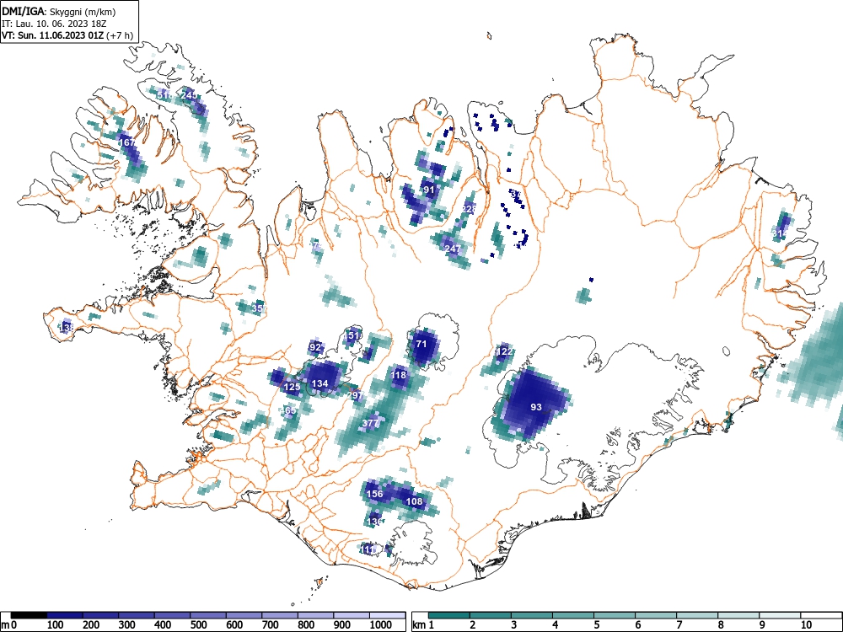843x632 pixels.
Task: Click the visibility value 91 on the map
Action: pos(428,190)
